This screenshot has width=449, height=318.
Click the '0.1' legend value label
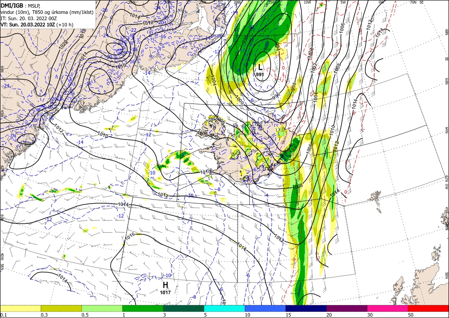3,315
